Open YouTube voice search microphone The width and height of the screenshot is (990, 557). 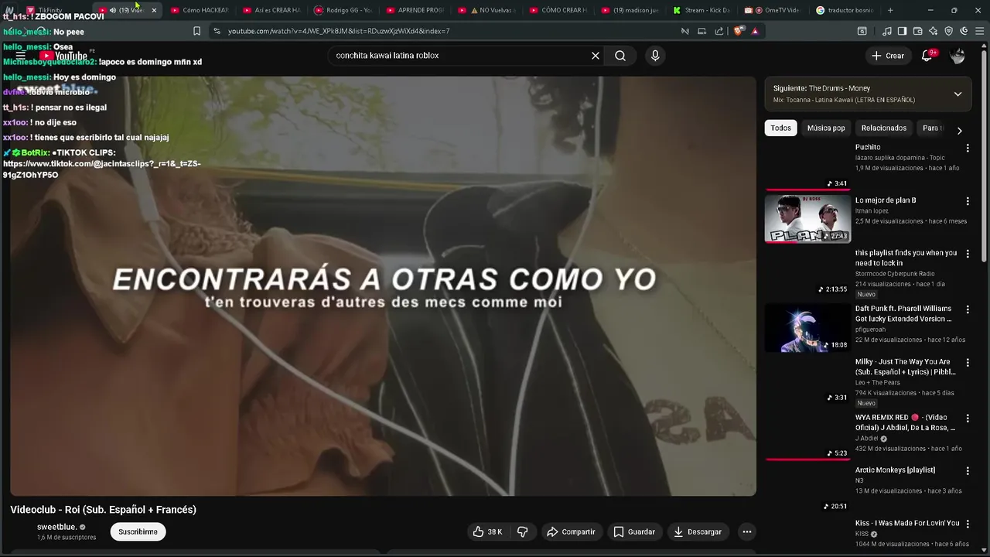click(x=655, y=56)
